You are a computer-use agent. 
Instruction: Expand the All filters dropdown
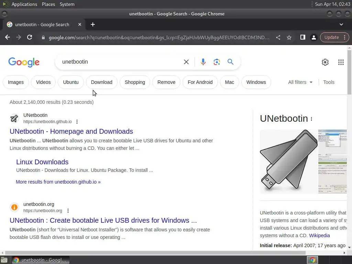click(300, 82)
